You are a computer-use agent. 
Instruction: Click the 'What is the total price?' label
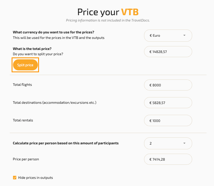point(32,49)
